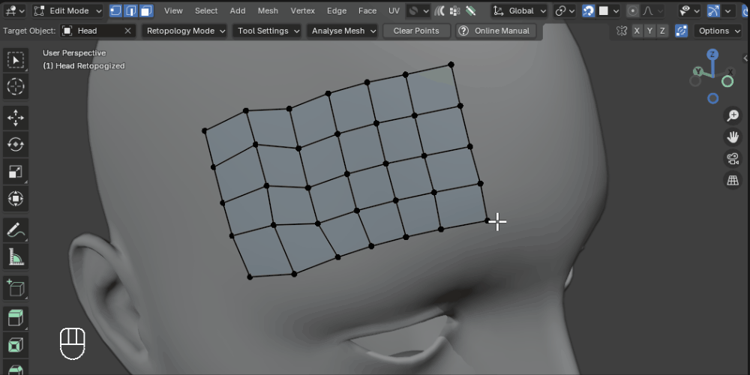
Task: Open the pivot point dropdown
Action: pyautogui.click(x=565, y=10)
